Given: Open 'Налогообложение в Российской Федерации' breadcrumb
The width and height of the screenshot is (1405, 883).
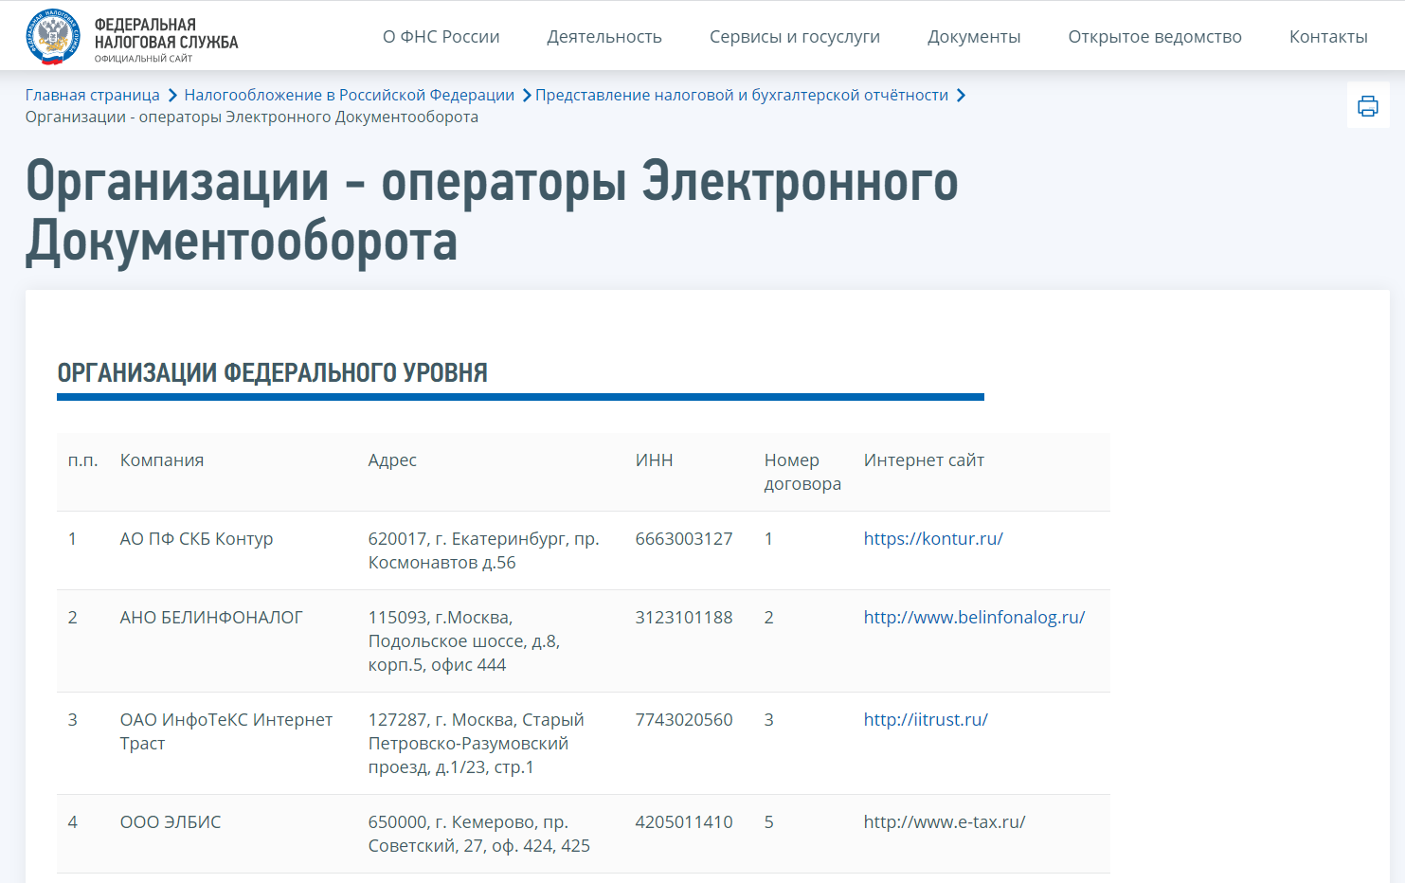Looking at the screenshot, I should click(x=349, y=95).
